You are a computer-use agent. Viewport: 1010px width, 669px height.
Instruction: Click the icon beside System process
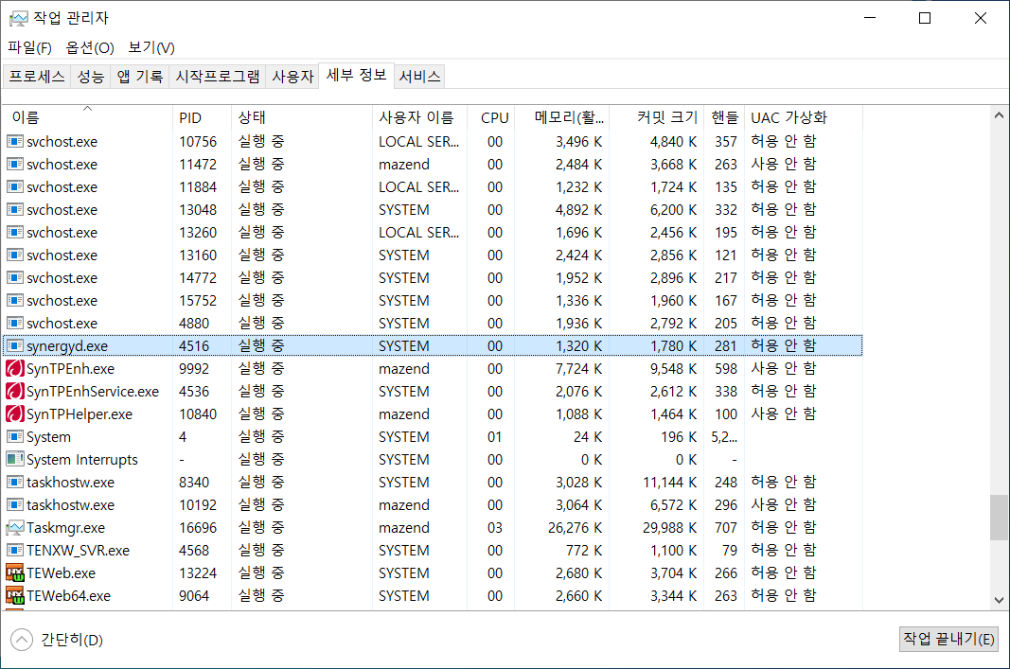click(x=15, y=436)
